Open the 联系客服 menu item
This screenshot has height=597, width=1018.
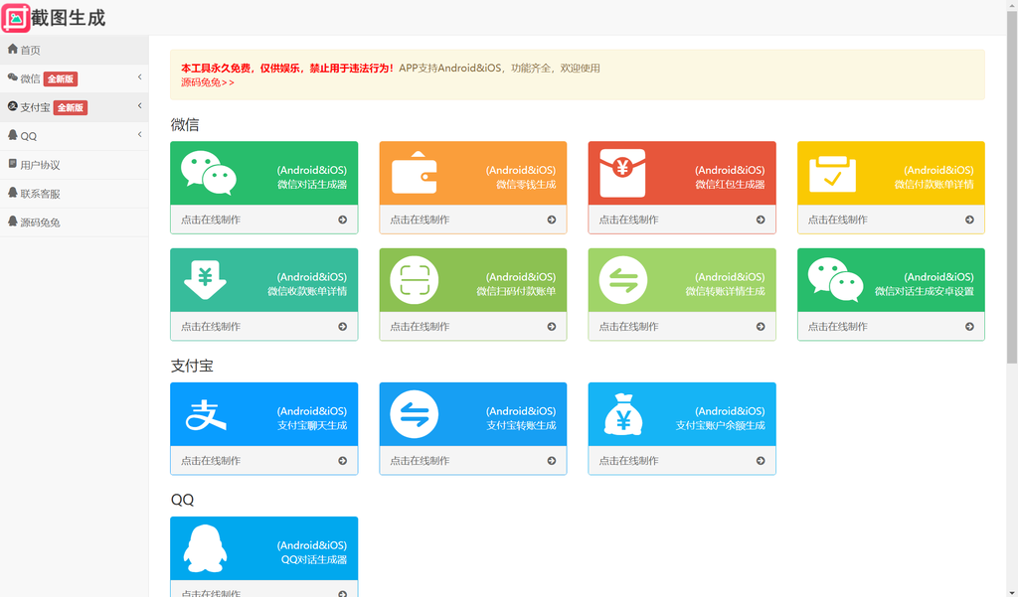[x=74, y=194]
